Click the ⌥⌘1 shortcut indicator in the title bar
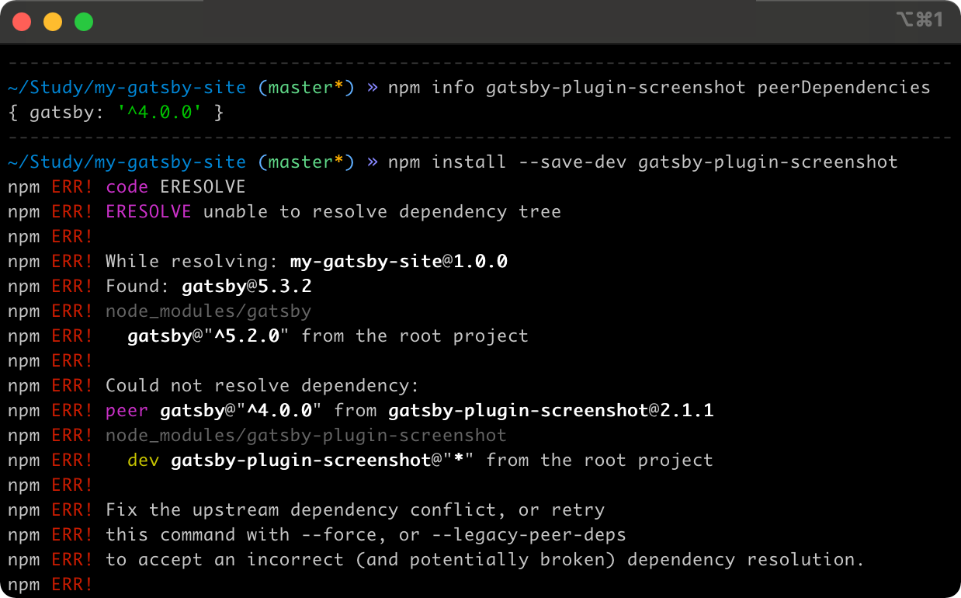This screenshot has width=961, height=598. pyautogui.click(x=919, y=20)
